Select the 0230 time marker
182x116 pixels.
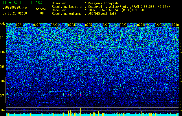coord(175,25)
